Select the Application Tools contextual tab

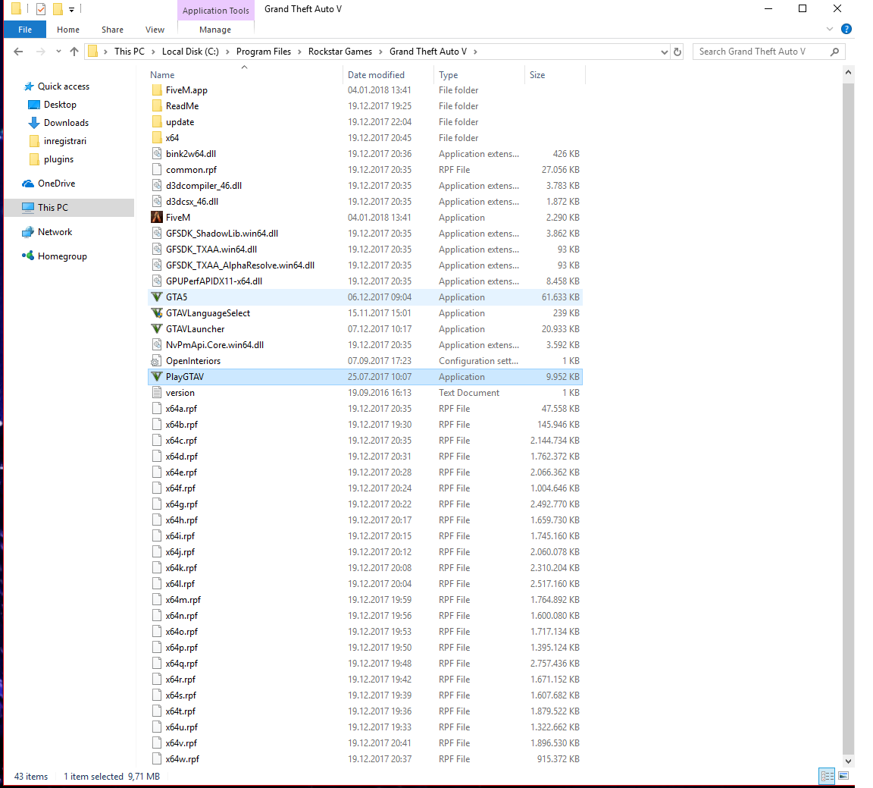point(216,11)
